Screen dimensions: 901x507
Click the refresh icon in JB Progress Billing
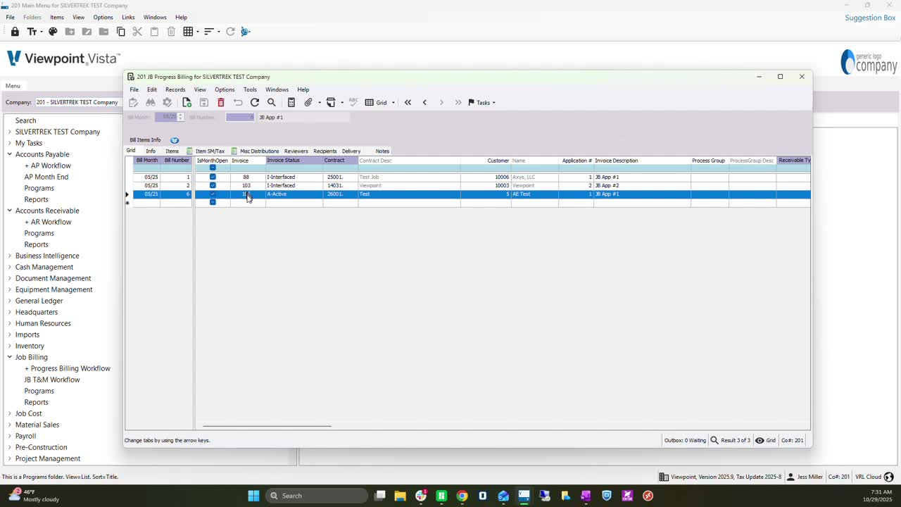tap(255, 103)
